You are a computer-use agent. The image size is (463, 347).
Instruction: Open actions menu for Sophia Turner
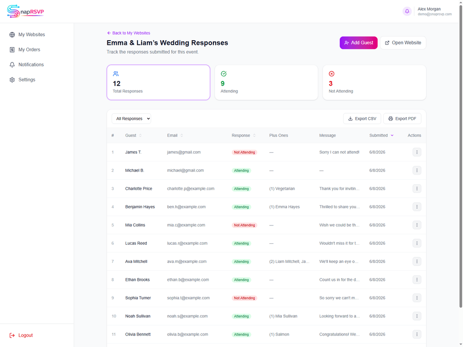tap(417, 298)
